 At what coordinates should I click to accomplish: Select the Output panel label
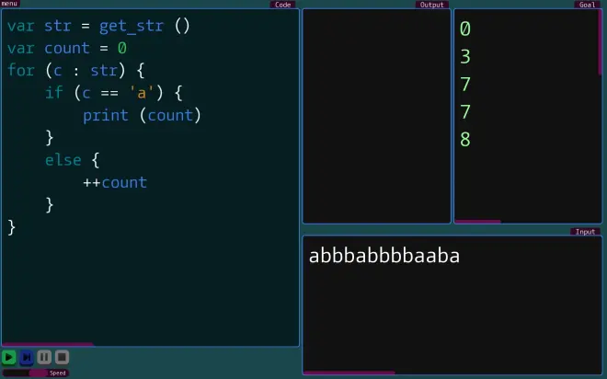[431, 5]
